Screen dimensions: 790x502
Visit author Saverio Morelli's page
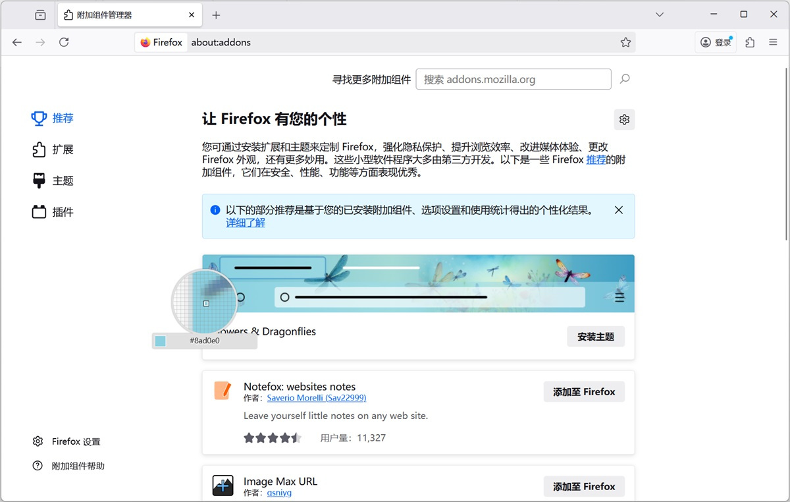[317, 398]
